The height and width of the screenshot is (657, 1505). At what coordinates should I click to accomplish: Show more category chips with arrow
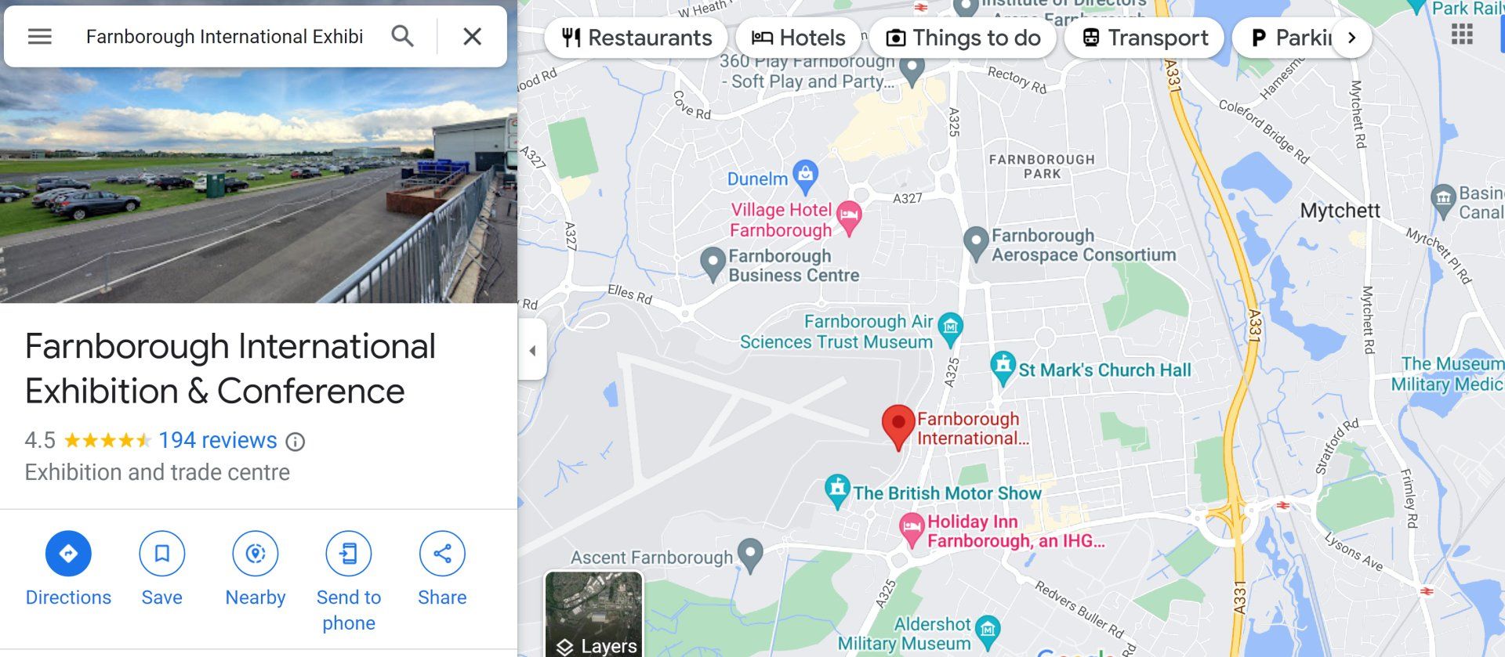[1351, 38]
